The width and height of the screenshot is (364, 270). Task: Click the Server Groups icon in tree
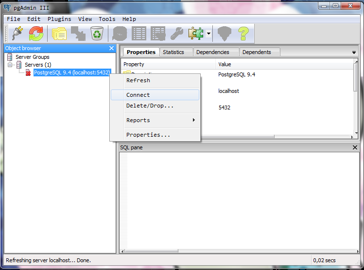tap(10, 57)
